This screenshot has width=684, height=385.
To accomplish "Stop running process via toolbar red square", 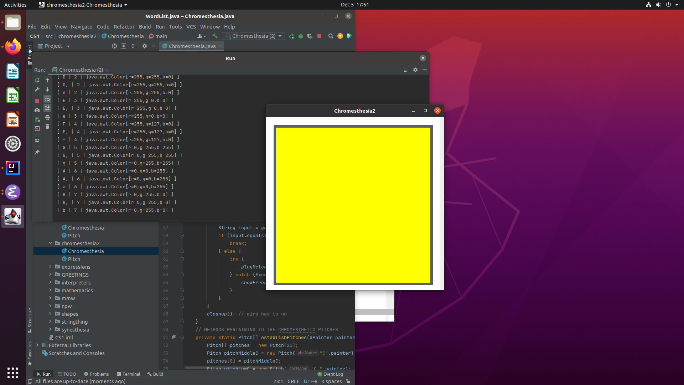I will point(319,36).
